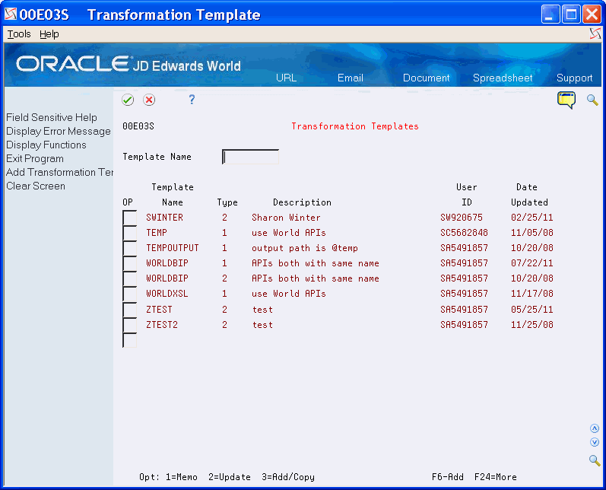Viewport: 606px width, 490px height.
Task: Click the date 02/25/11
Action: pos(531,218)
